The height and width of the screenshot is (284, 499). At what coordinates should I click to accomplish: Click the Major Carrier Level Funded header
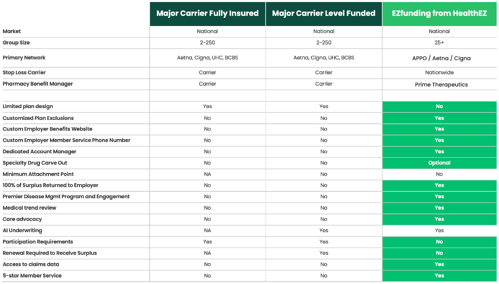click(324, 14)
